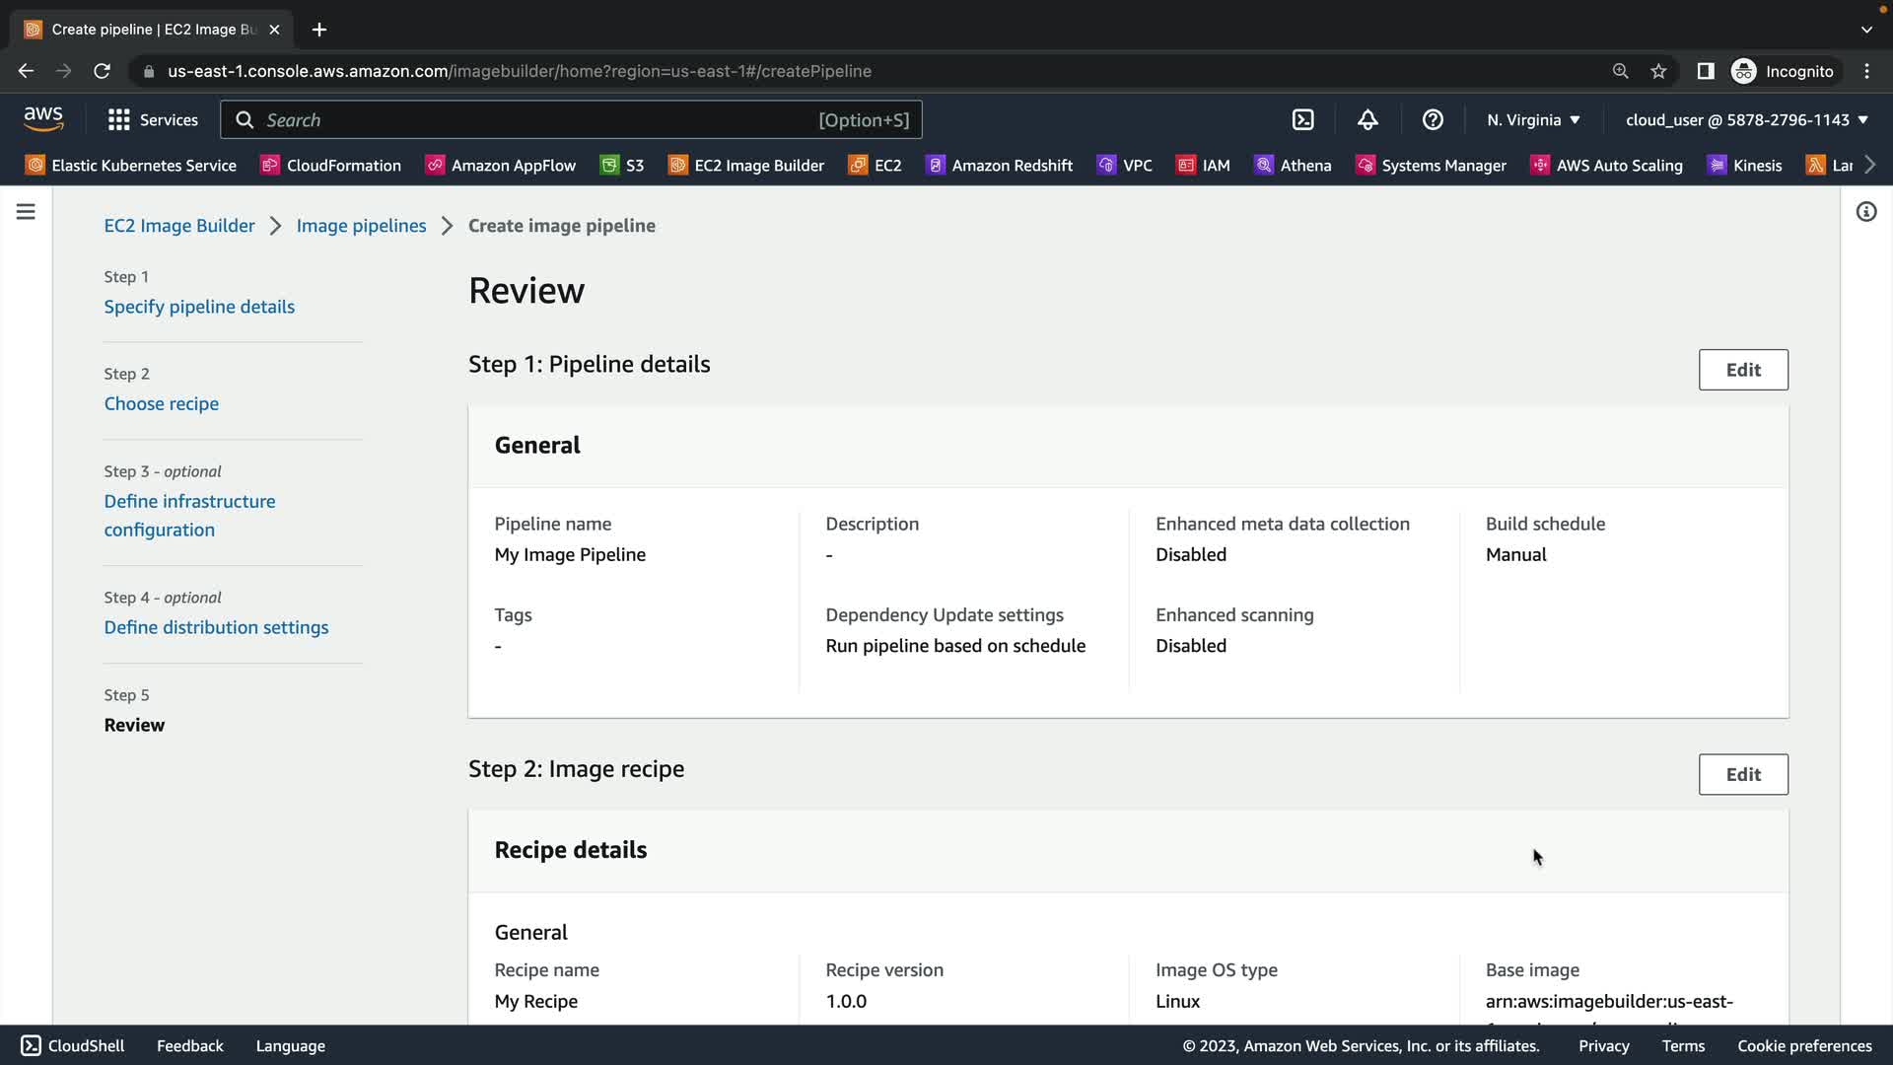Open the cloud_user account dropdown

click(1746, 120)
